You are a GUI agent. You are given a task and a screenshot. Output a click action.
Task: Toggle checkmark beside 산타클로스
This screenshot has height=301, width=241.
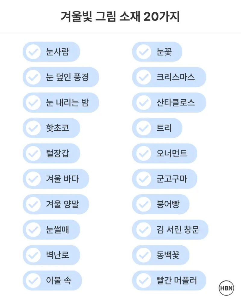coord(143,103)
